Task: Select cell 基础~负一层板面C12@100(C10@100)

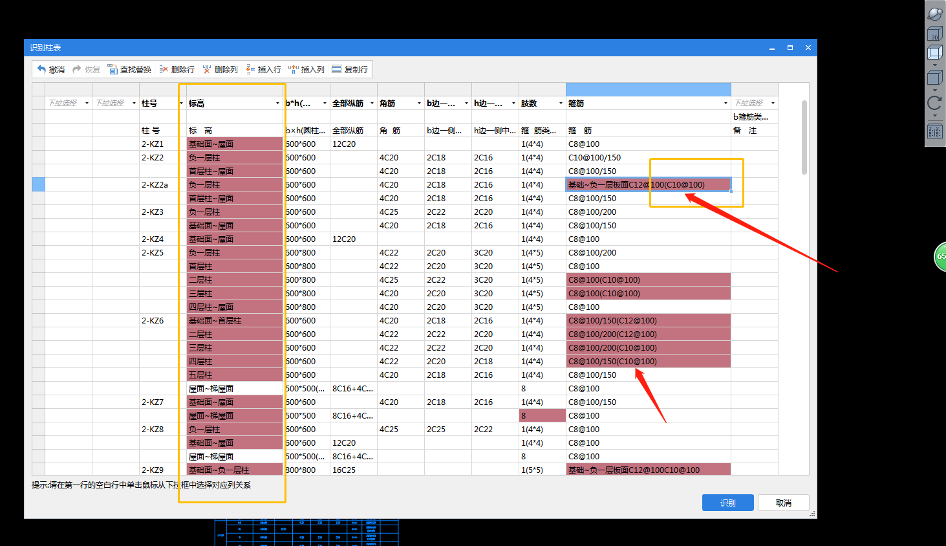Action: [649, 184]
